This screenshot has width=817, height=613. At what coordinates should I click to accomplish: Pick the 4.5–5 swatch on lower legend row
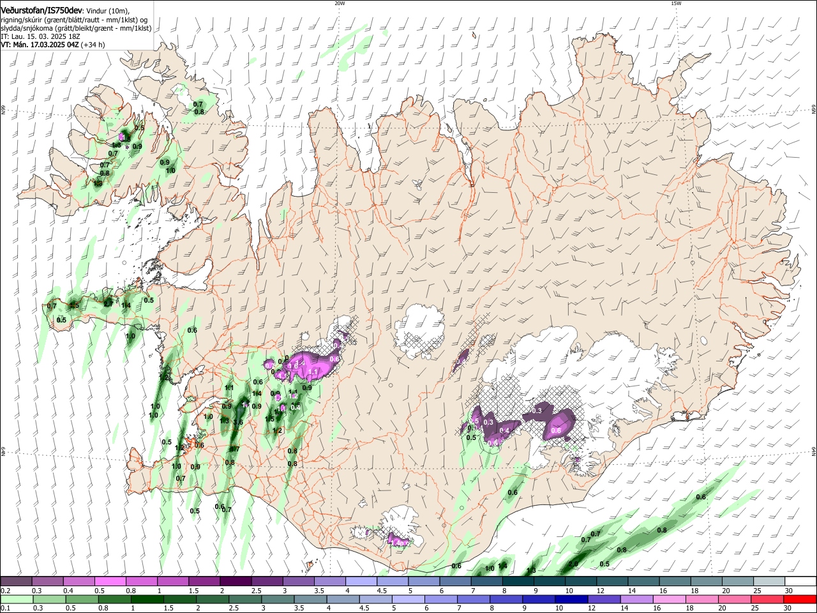click(375, 599)
